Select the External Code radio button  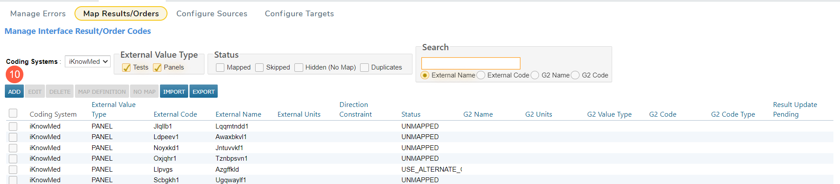click(x=481, y=75)
